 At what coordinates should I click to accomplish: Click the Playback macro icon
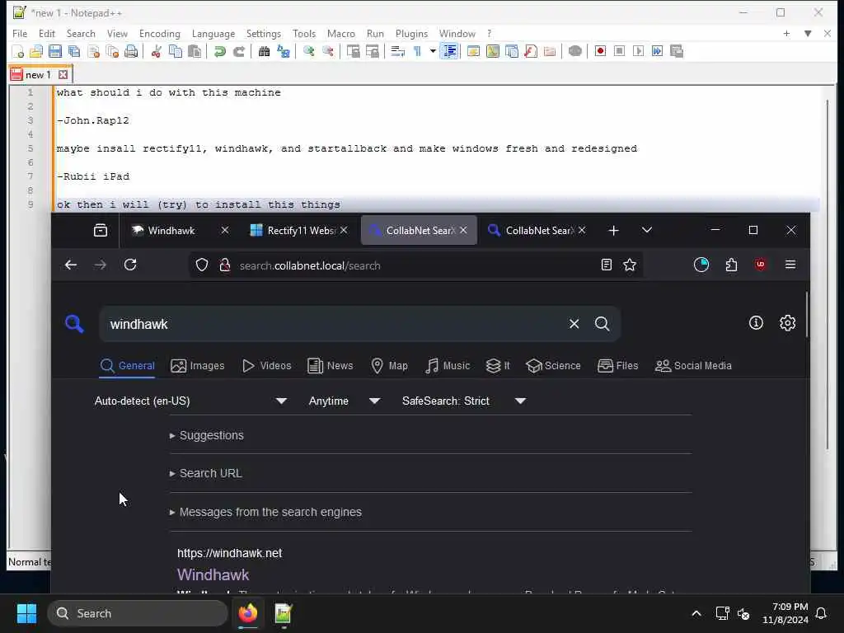639,51
